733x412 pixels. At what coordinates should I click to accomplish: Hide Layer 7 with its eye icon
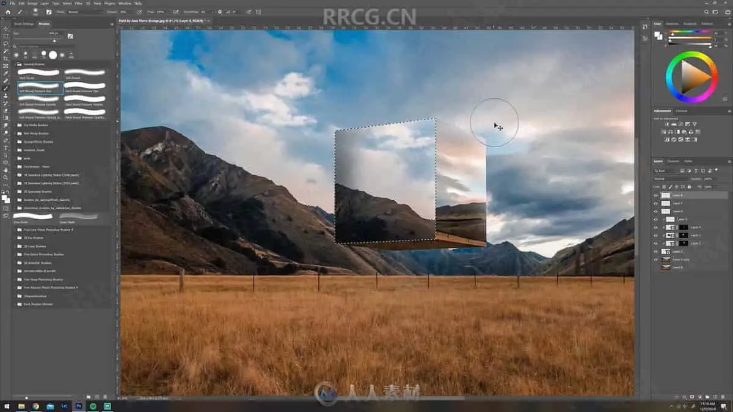656,203
